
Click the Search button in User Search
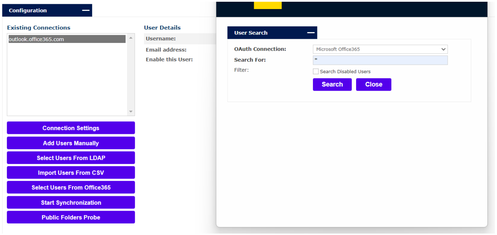pos(332,84)
